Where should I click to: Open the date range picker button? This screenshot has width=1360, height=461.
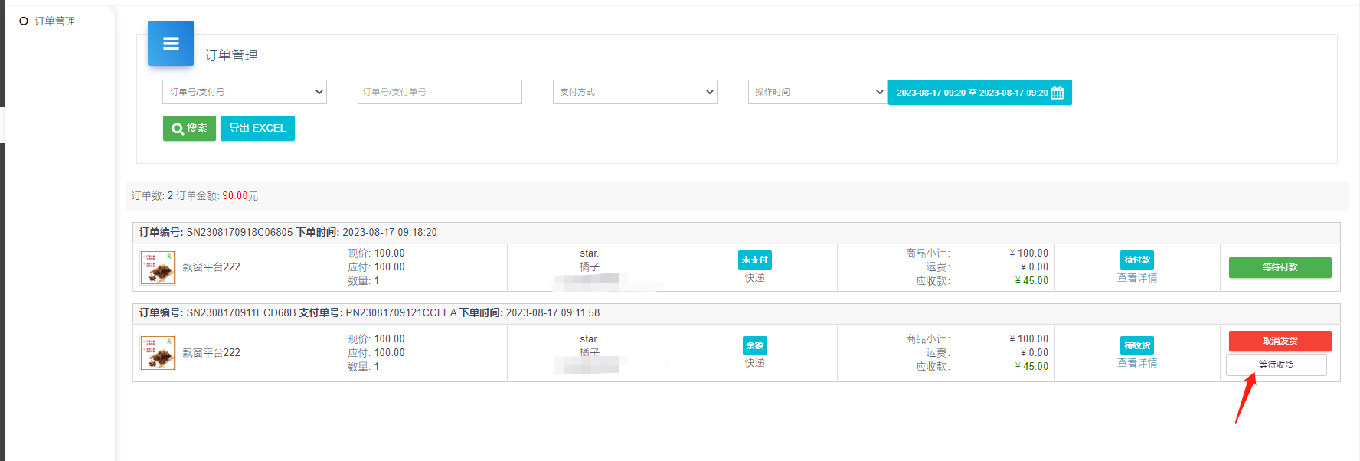point(979,93)
